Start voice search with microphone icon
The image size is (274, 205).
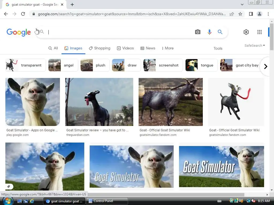209,32
